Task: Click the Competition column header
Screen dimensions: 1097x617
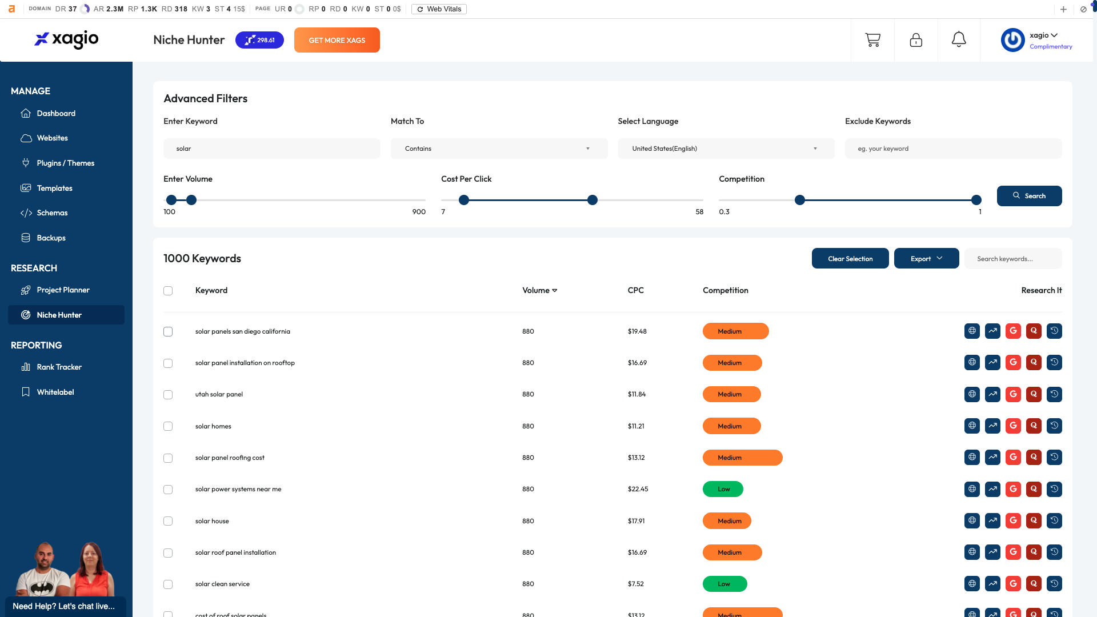Action: point(725,290)
